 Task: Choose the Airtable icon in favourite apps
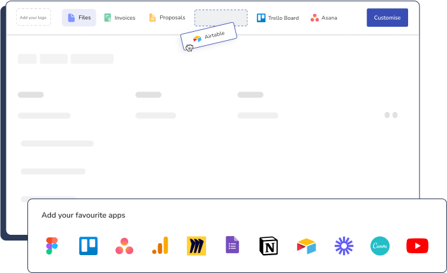pos(307,246)
